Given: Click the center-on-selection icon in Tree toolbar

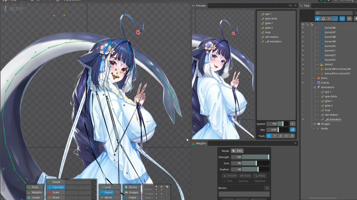Looking at the screenshot, I should [342, 19].
